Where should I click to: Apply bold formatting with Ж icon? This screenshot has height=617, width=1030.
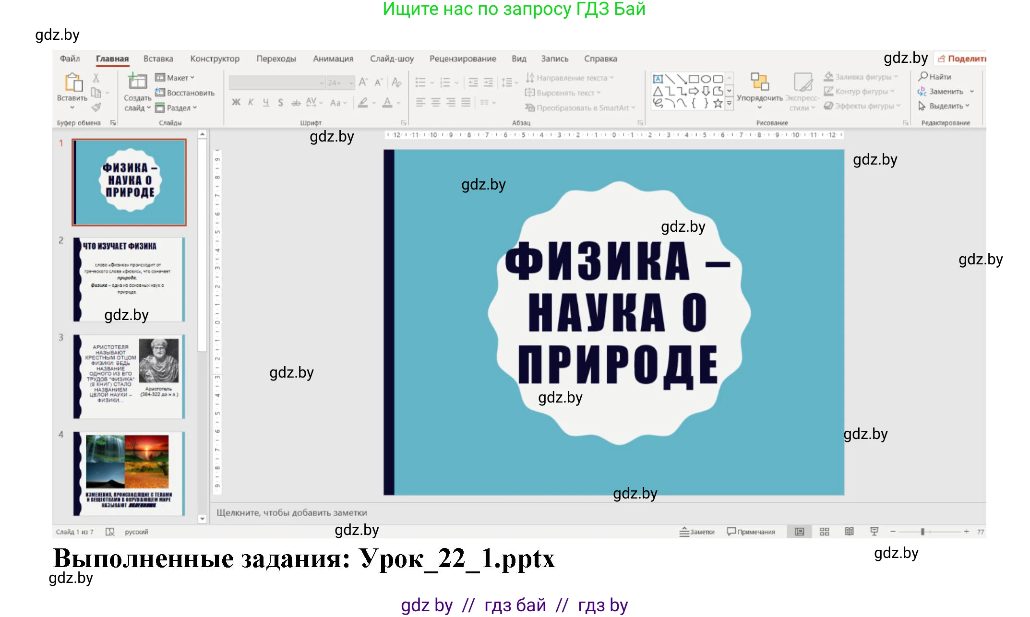[235, 102]
